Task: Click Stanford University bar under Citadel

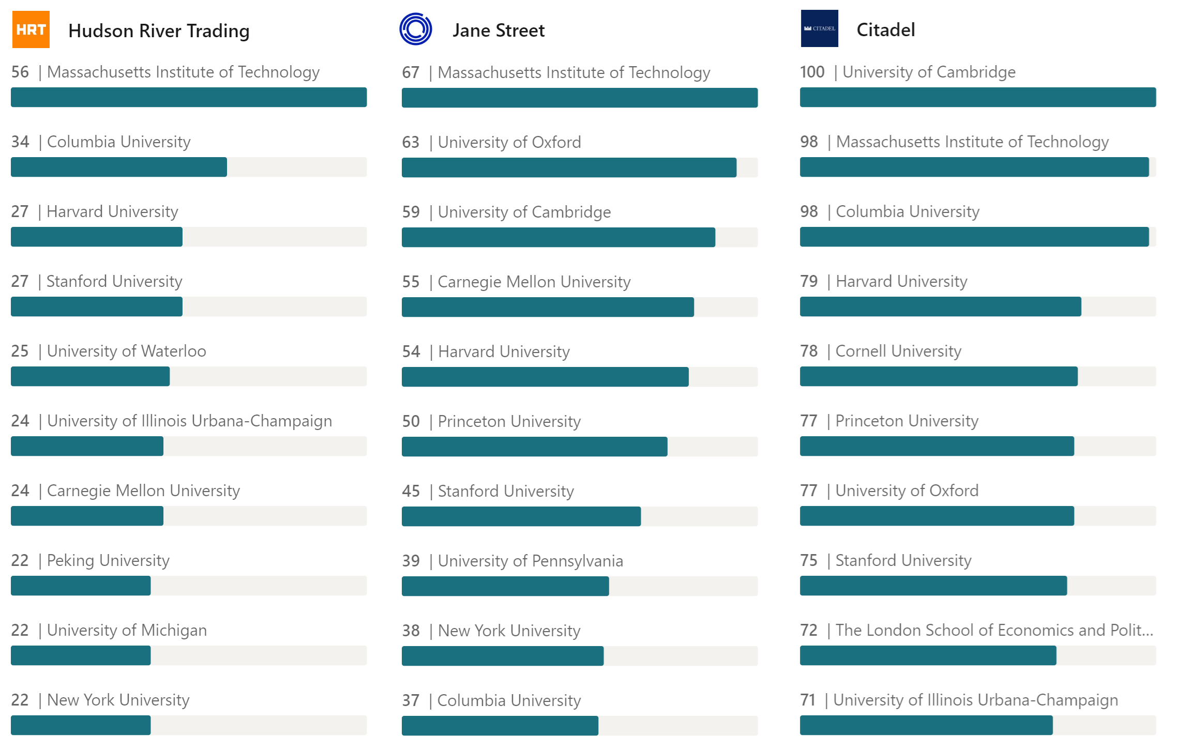Action: (978, 586)
